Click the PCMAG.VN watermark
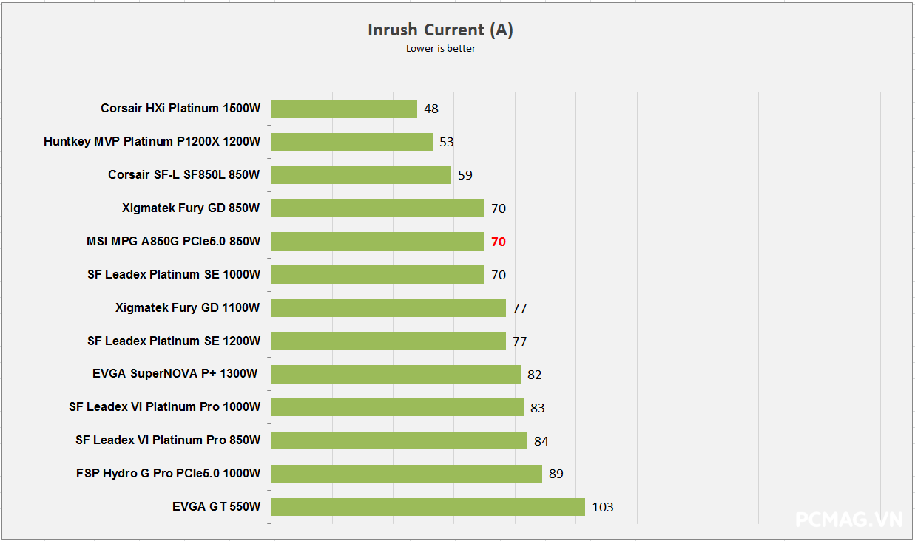The image size is (915, 541). click(848, 520)
